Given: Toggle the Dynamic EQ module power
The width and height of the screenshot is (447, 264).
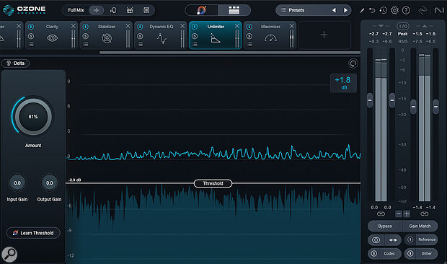Looking at the screenshot, I should (140, 27).
